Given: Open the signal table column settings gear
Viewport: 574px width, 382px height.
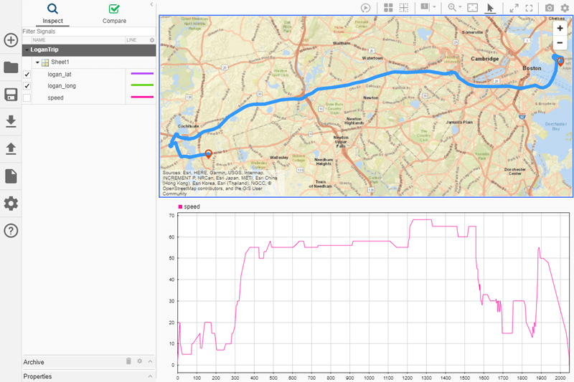Looking at the screenshot, I should pyautogui.click(x=152, y=40).
